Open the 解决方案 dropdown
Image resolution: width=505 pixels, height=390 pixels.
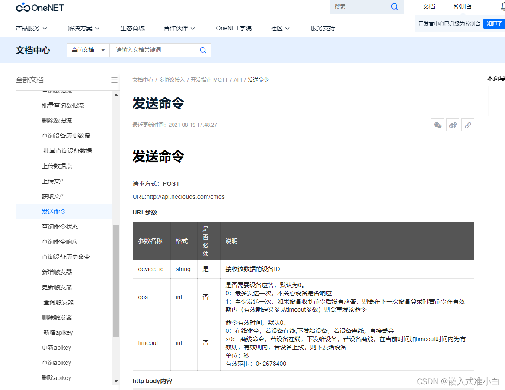pos(82,28)
